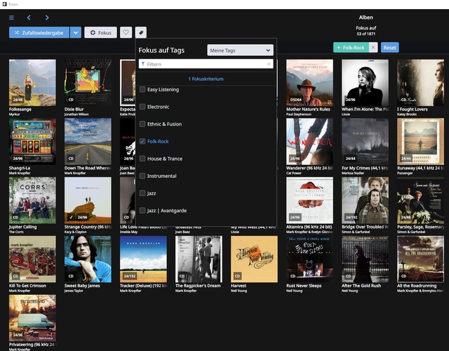449x351 pixels.
Task: Go back with the left arrow
Action: point(29,18)
